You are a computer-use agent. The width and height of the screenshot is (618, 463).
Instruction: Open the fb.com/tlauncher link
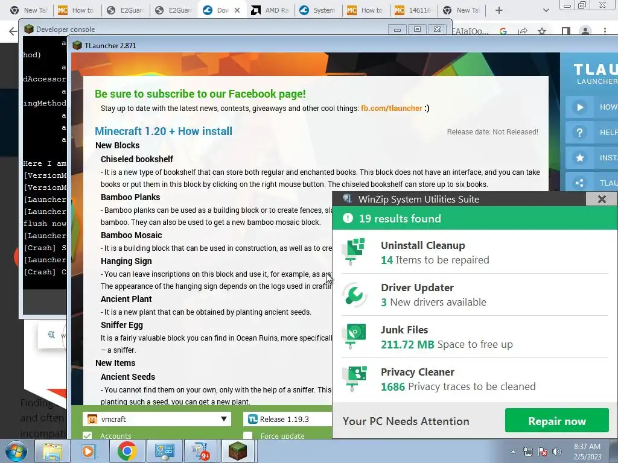click(391, 108)
